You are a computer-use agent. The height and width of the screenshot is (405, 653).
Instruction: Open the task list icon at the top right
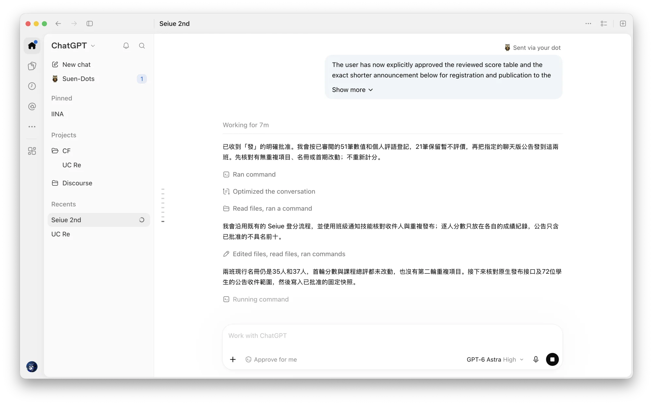(604, 23)
